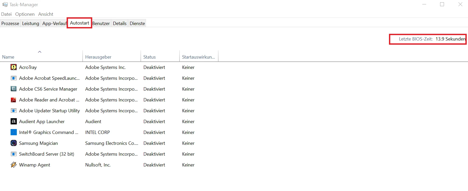
Task: Select the AcroTray row name
Action: 28,67
